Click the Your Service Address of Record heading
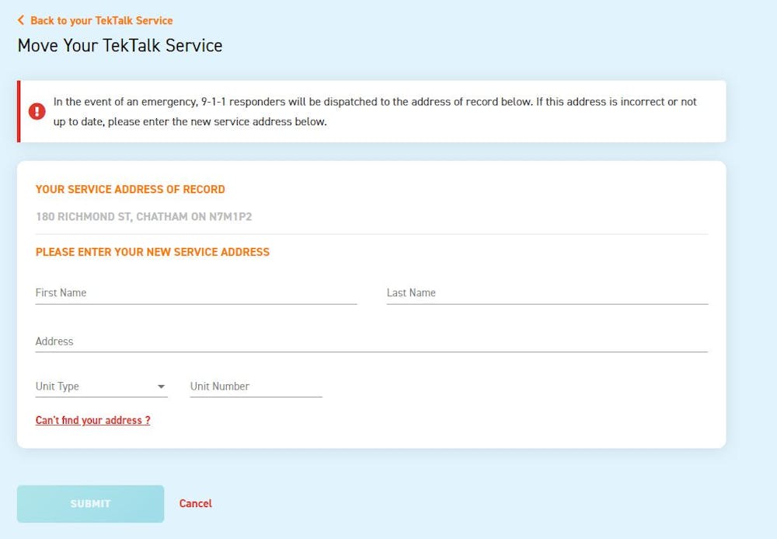 [131, 190]
